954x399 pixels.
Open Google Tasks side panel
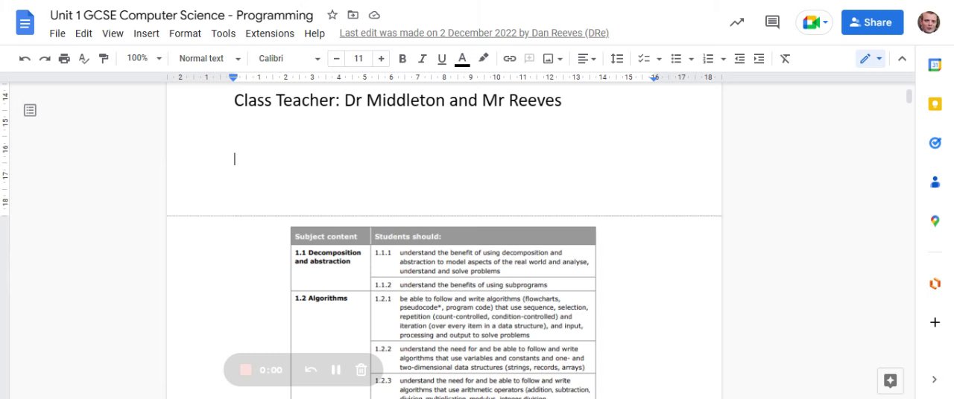pos(935,143)
